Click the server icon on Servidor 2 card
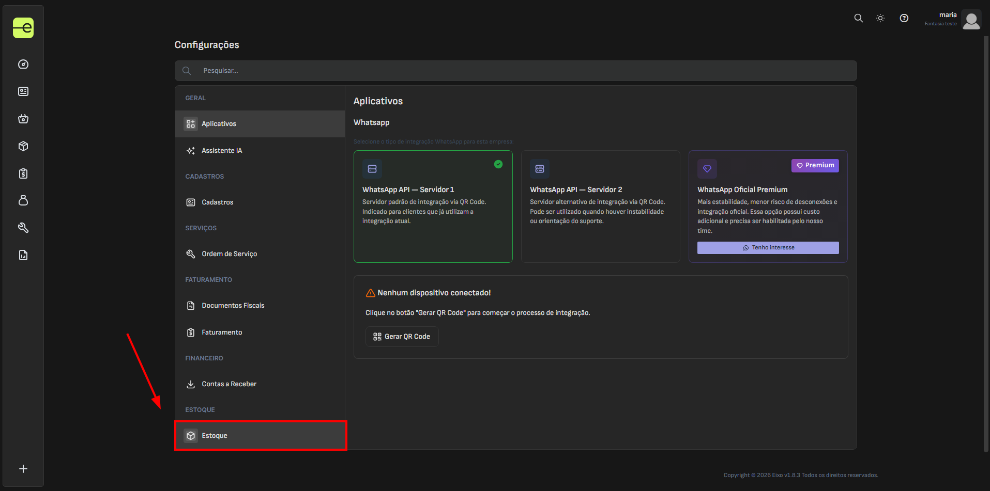This screenshot has width=990, height=491. (540, 169)
